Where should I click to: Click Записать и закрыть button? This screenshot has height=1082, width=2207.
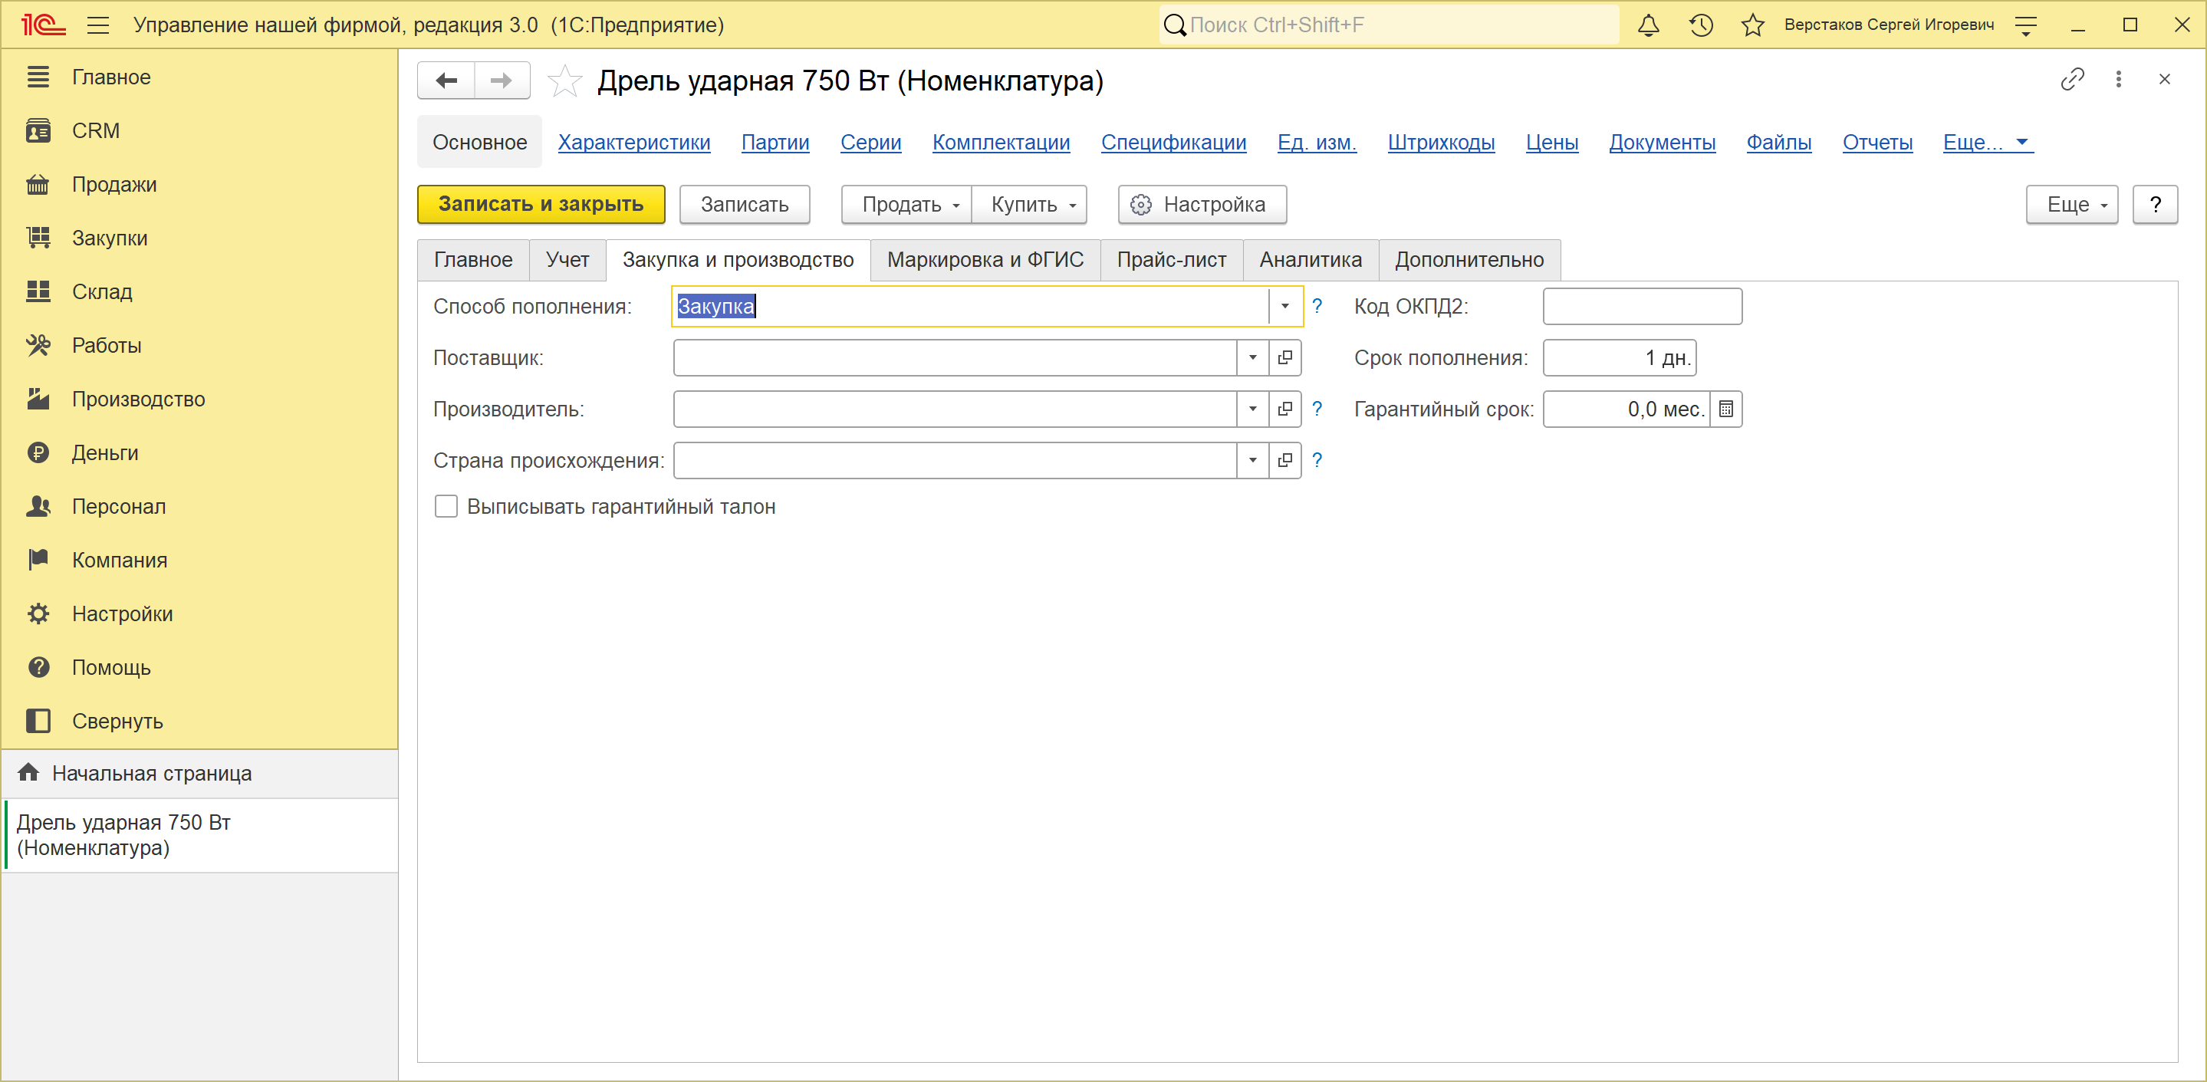pos(541,205)
